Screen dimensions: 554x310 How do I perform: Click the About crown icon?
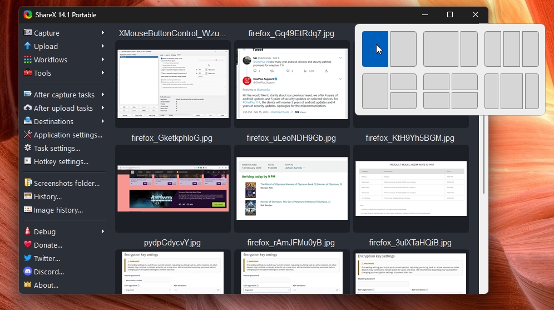coord(28,284)
